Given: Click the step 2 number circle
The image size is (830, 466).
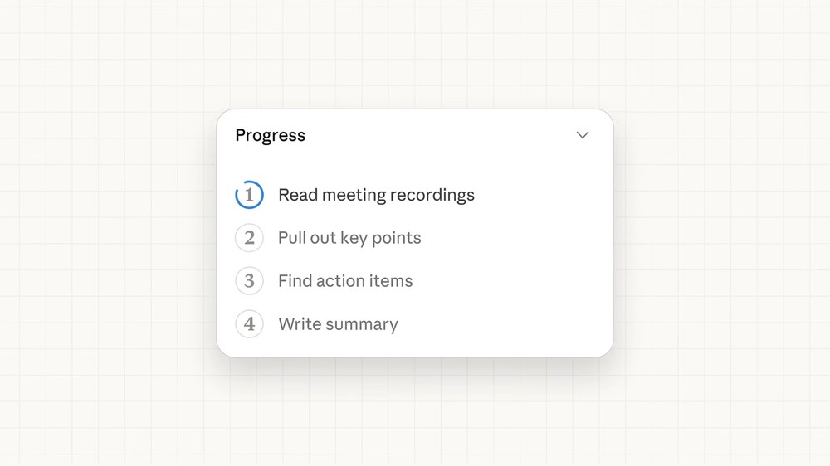Looking at the screenshot, I should [249, 238].
